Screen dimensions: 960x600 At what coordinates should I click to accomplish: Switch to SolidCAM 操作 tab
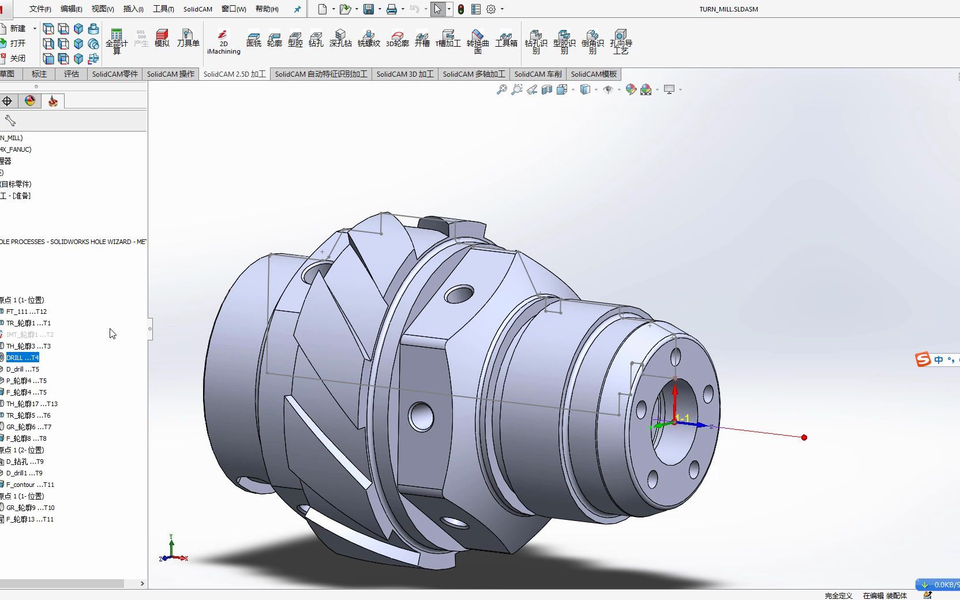click(171, 74)
